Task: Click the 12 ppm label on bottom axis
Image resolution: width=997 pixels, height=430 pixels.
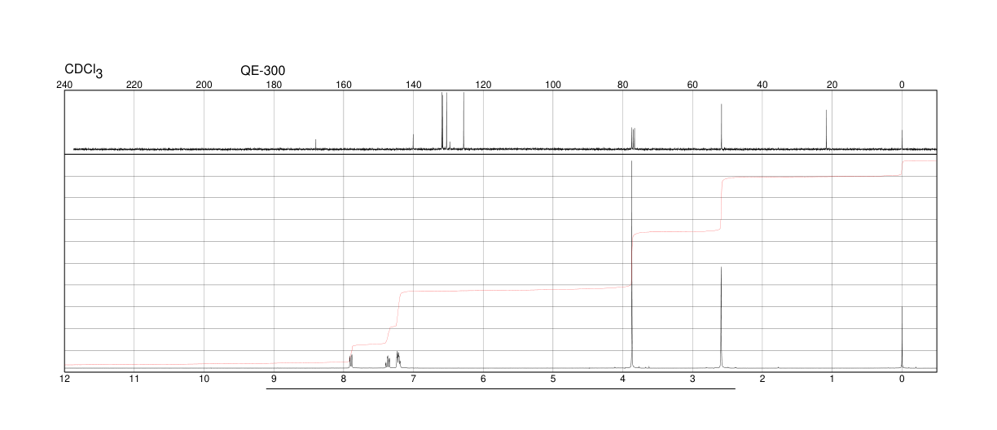Action: [65, 379]
